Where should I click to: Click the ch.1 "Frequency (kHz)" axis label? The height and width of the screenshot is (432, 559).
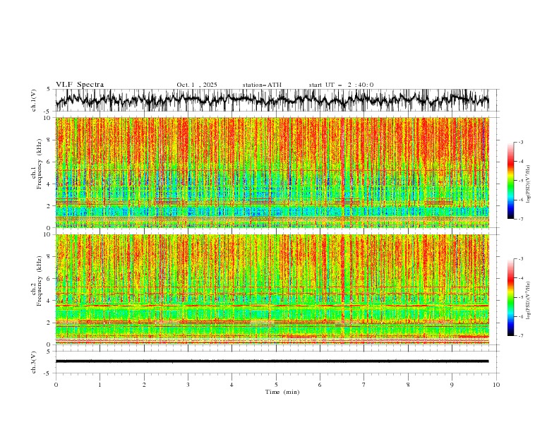[39, 164]
